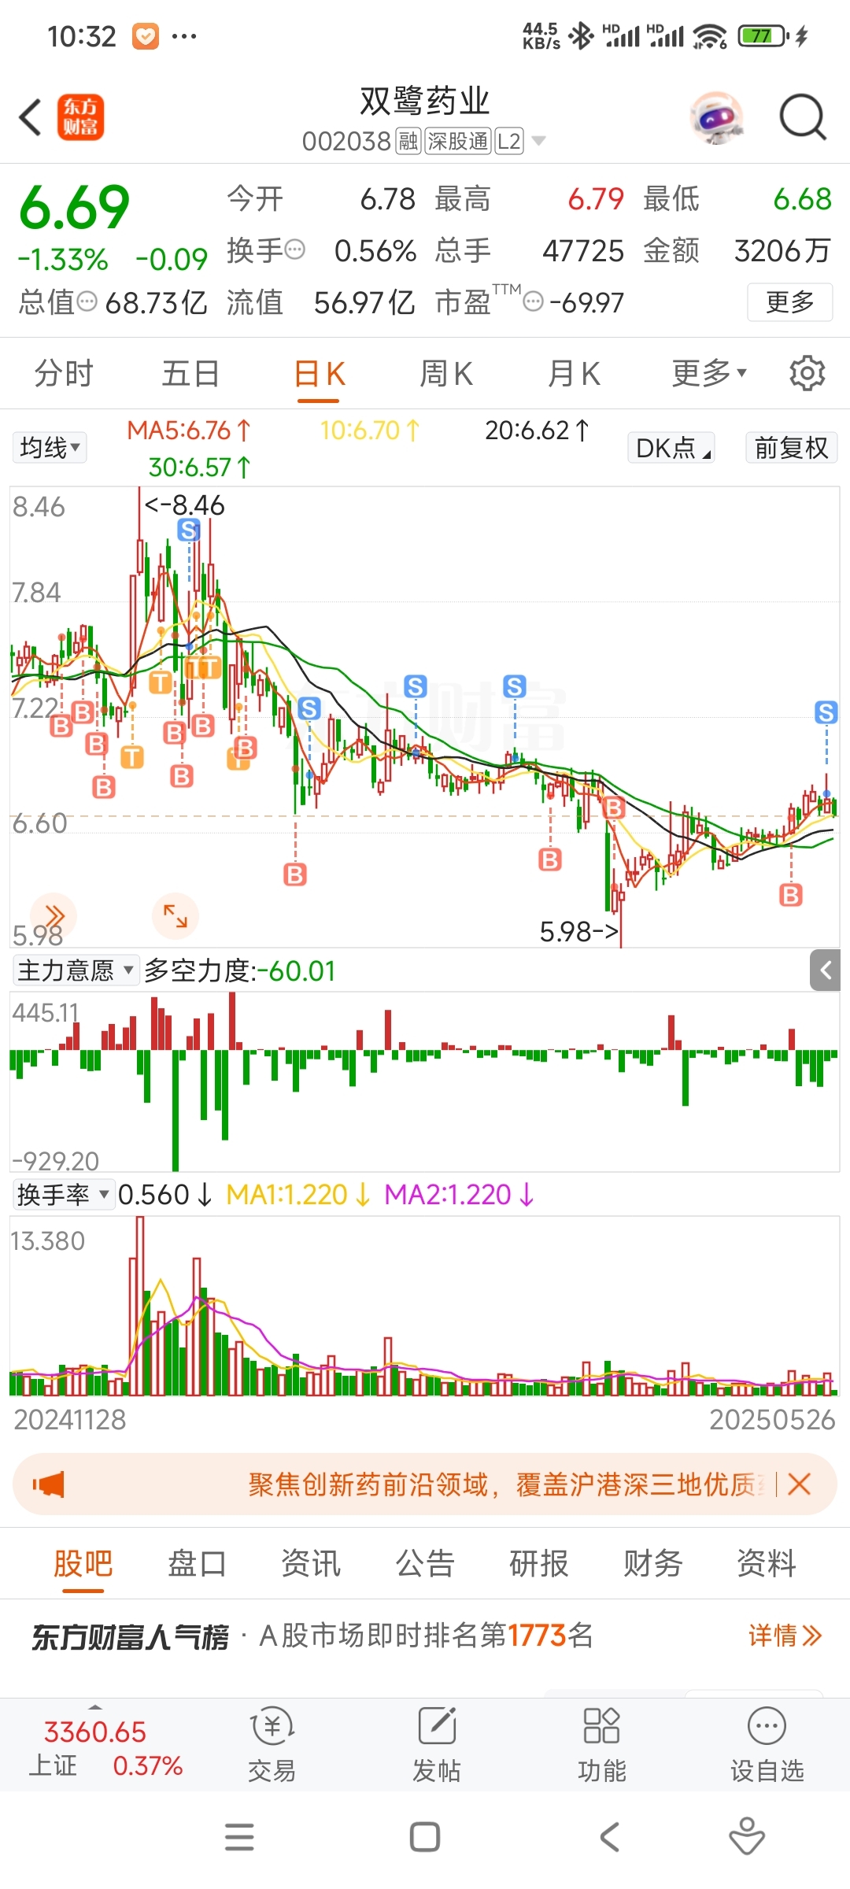The width and height of the screenshot is (850, 1889).
Task: Tap the double-chevron icon on the K-line chart
Action: [x=54, y=915]
